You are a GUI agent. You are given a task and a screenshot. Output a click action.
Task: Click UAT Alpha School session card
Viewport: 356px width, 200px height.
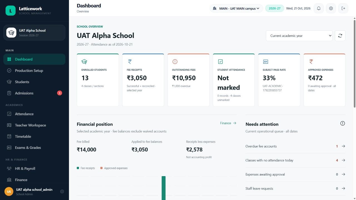click(34, 32)
